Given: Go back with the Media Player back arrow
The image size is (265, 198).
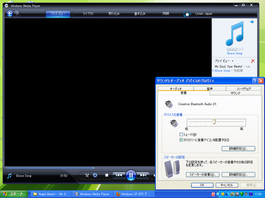Looking at the screenshot, I should [9, 14].
